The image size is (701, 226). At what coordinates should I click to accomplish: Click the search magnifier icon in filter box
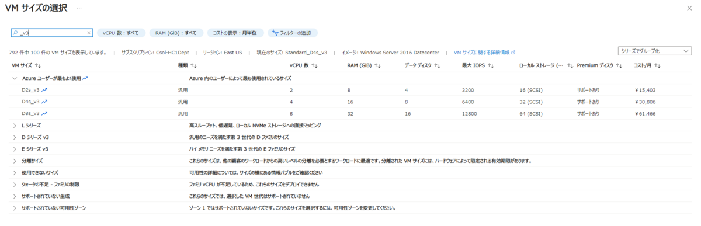point(15,33)
